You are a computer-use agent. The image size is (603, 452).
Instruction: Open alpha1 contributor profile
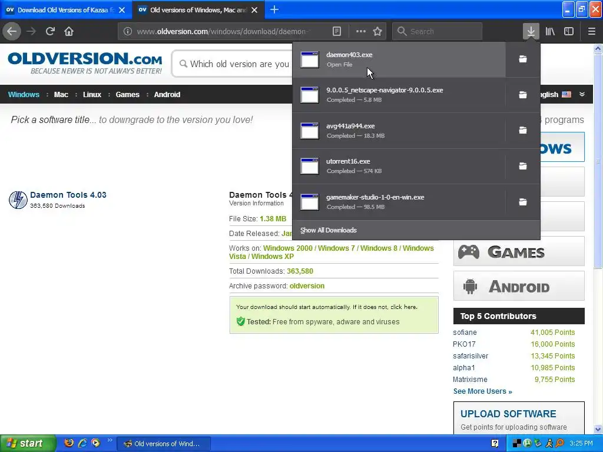[464, 368]
